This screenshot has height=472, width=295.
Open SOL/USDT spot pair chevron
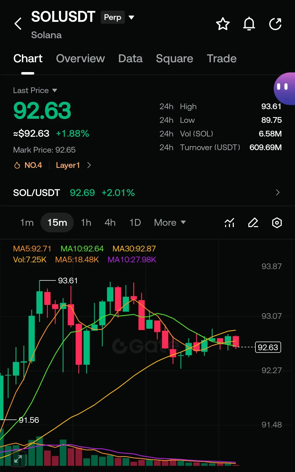(278, 192)
